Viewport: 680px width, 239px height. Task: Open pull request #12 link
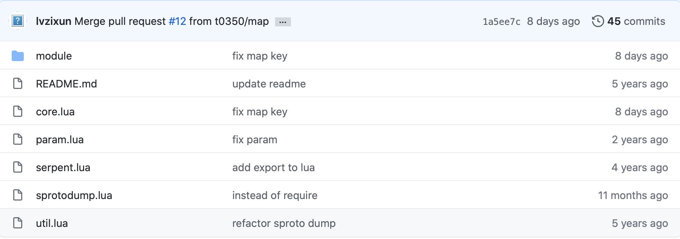tap(179, 21)
